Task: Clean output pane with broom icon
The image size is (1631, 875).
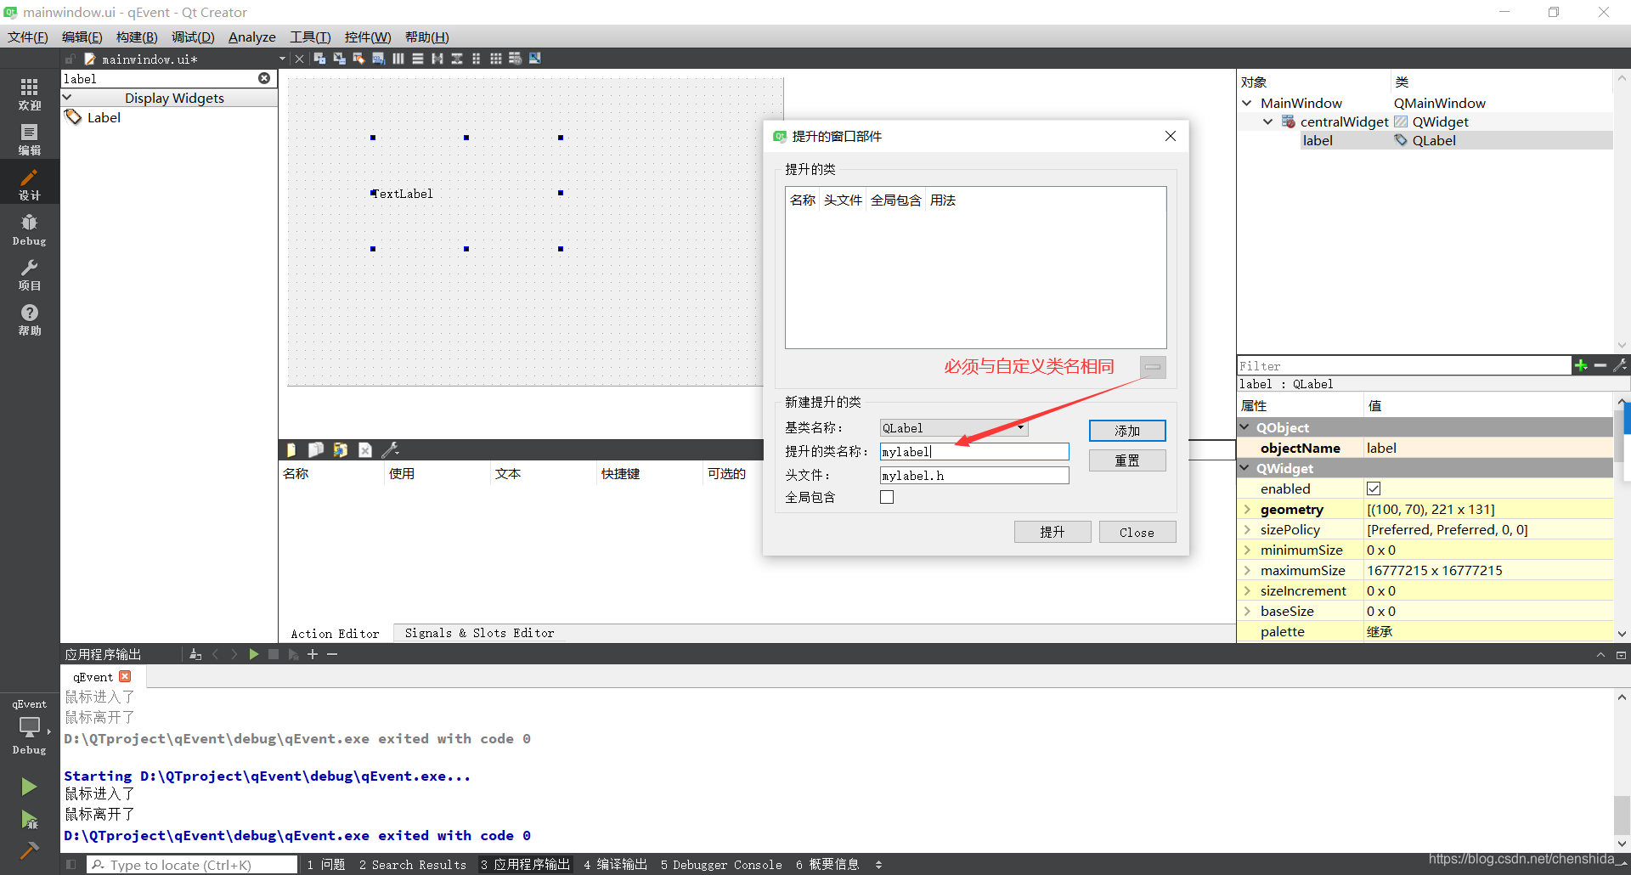Action: [x=195, y=654]
